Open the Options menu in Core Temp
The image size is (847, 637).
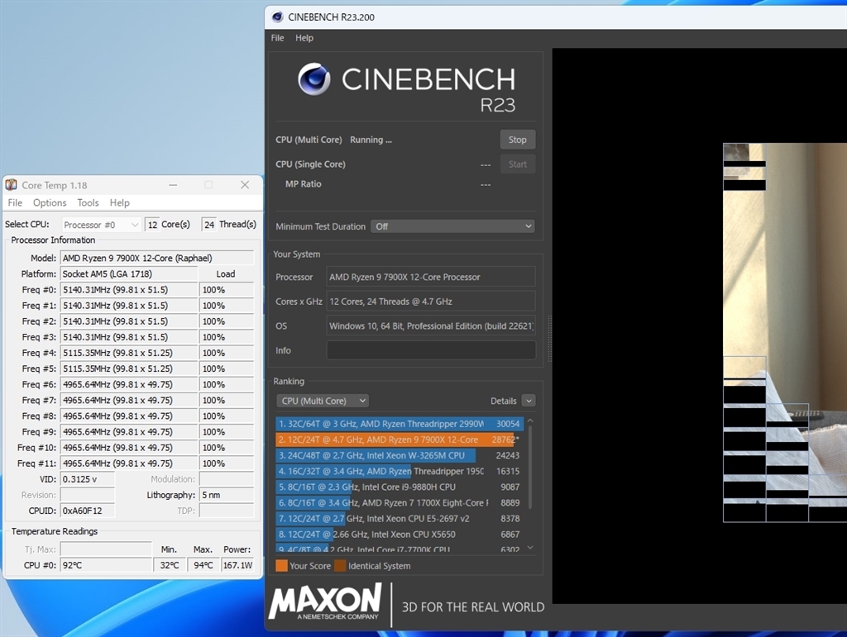pos(49,202)
